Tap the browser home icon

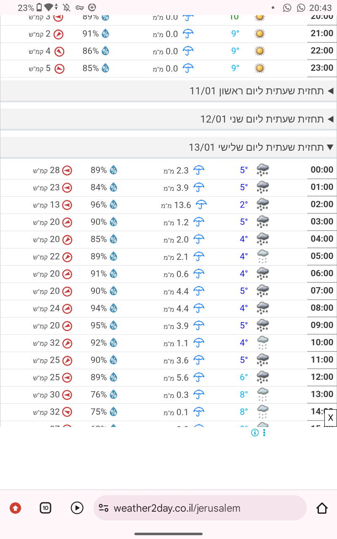point(322,508)
